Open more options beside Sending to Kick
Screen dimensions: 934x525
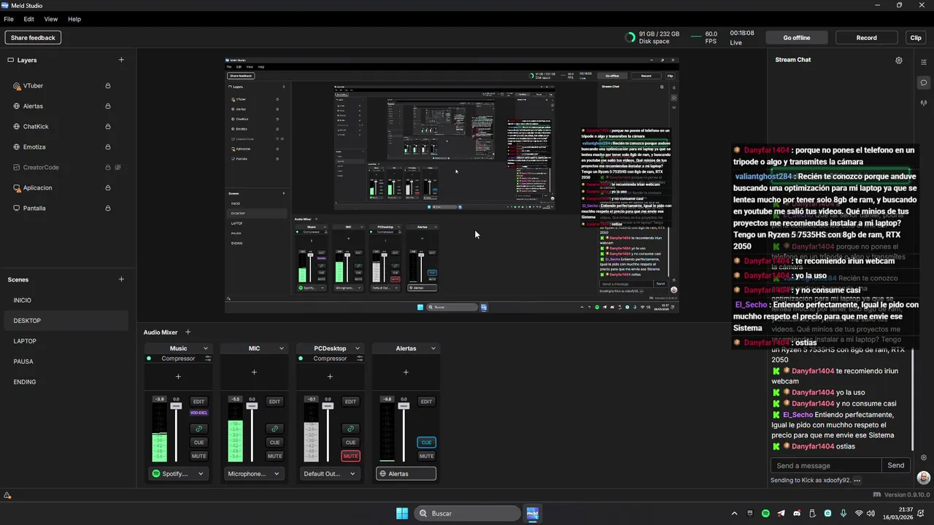click(857, 481)
